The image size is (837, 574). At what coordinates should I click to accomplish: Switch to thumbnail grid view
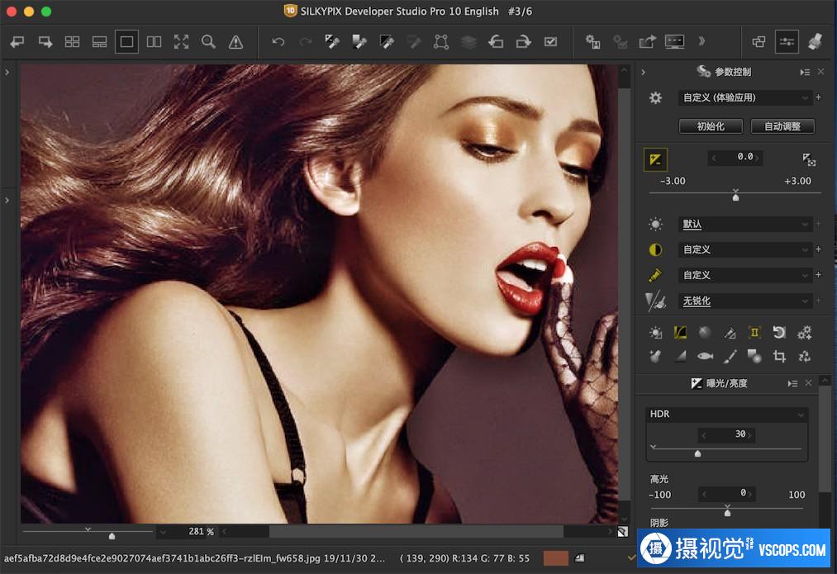[72, 41]
